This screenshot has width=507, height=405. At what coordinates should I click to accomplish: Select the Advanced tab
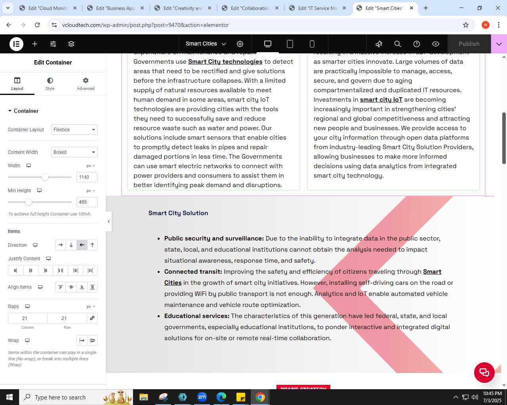(86, 84)
